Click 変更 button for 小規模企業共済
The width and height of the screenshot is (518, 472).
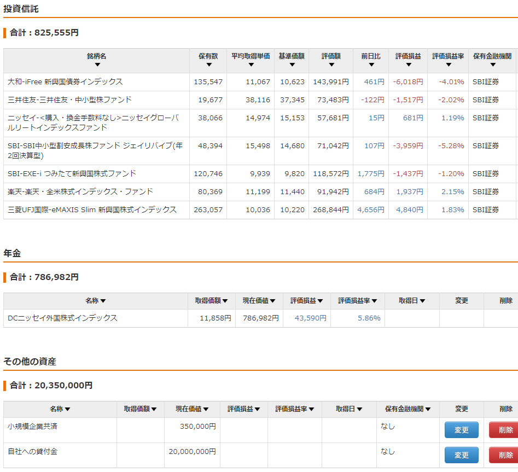coord(461,430)
